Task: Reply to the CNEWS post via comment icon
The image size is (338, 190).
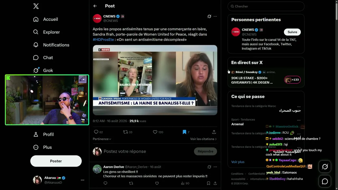Action: pos(96,132)
